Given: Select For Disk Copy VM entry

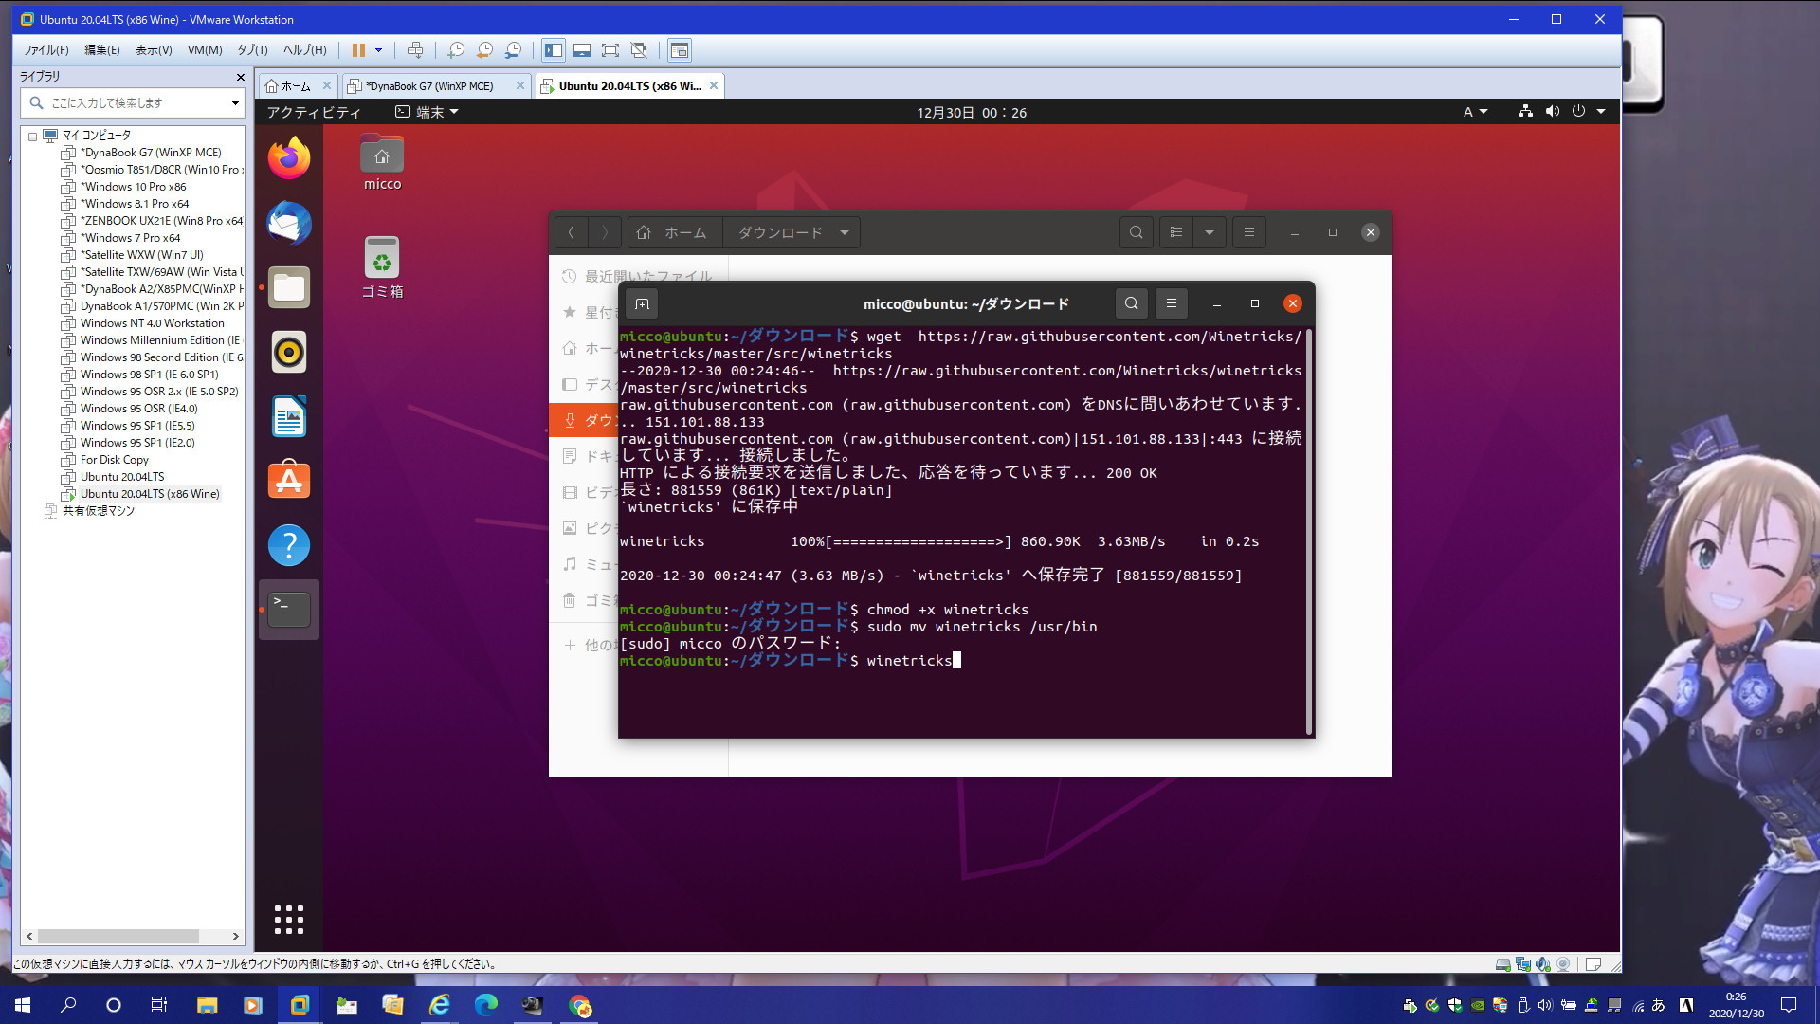Looking at the screenshot, I should (114, 460).
